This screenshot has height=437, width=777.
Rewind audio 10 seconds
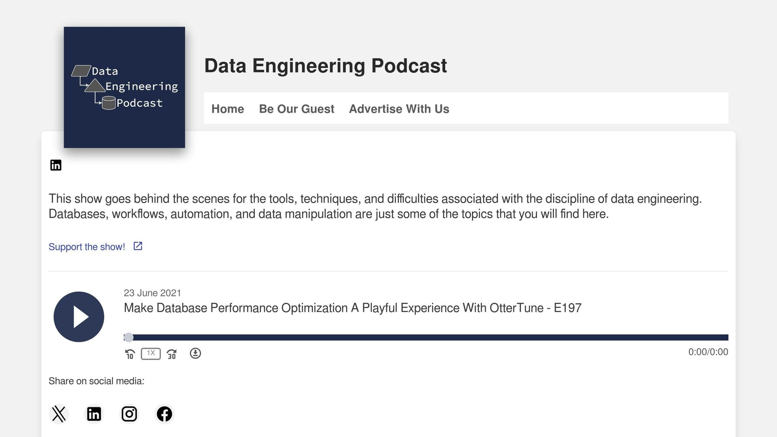[x=130, y=354]
